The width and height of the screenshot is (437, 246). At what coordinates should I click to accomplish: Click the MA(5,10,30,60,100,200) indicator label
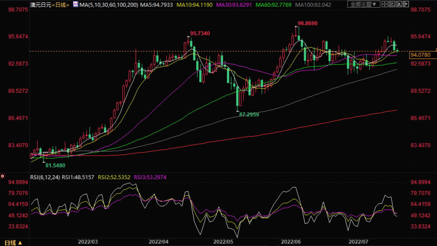pyautogui.click(x=109, y=5)
